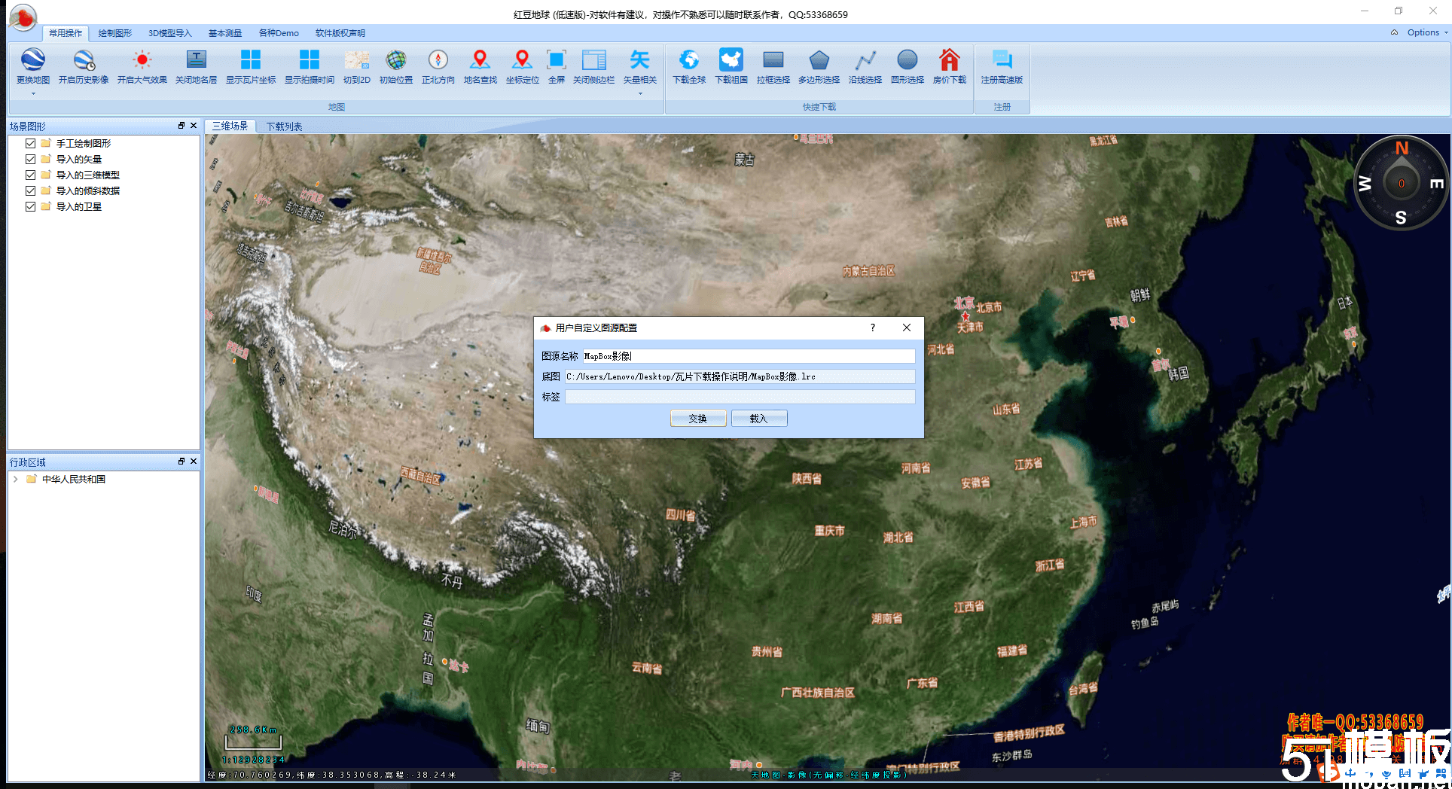This screenshot has height=789, width=1452.
Task: Open the 基本测量 ribbon tab
Action: (225, 33)
